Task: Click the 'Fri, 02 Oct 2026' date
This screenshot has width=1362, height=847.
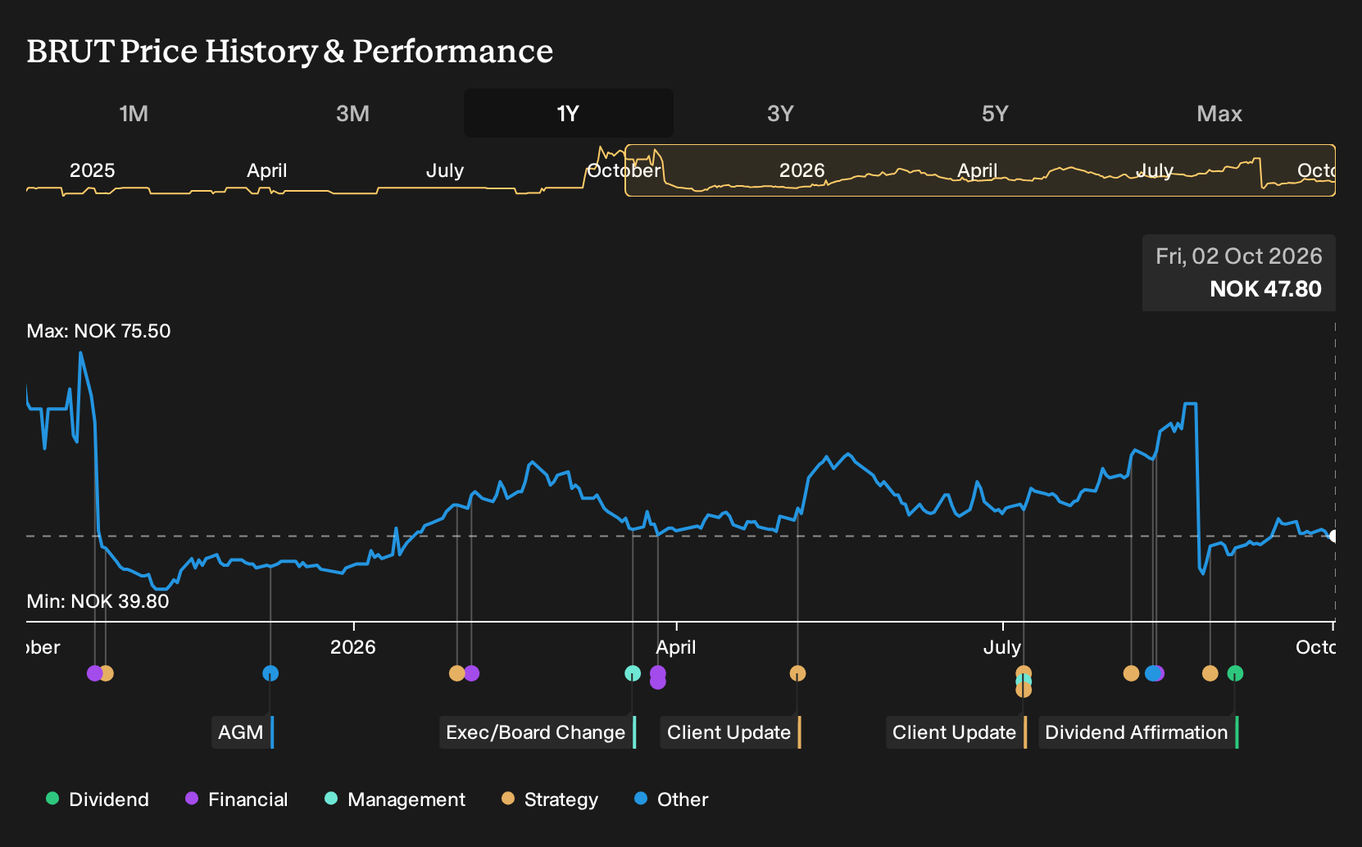Action: [x=1239, y=256]
